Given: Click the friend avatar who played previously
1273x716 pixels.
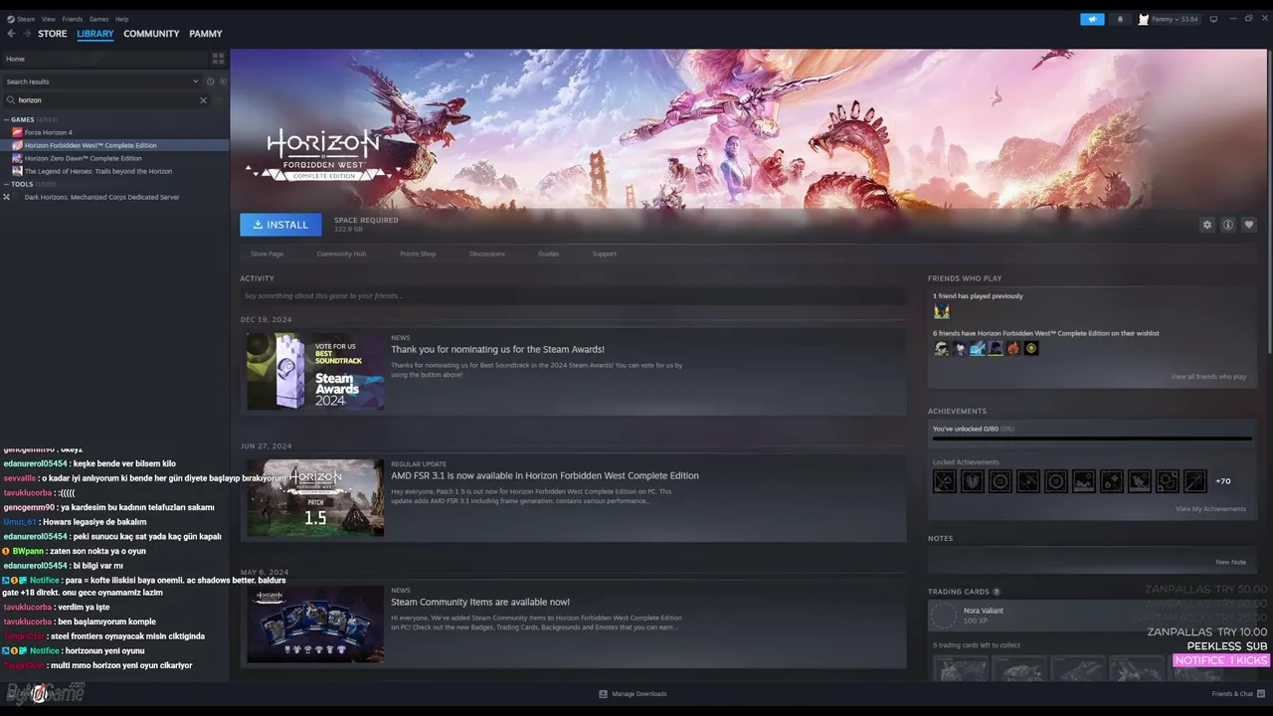Looking at the screenshot, I should pyautogui.click(x=941, y=311).
